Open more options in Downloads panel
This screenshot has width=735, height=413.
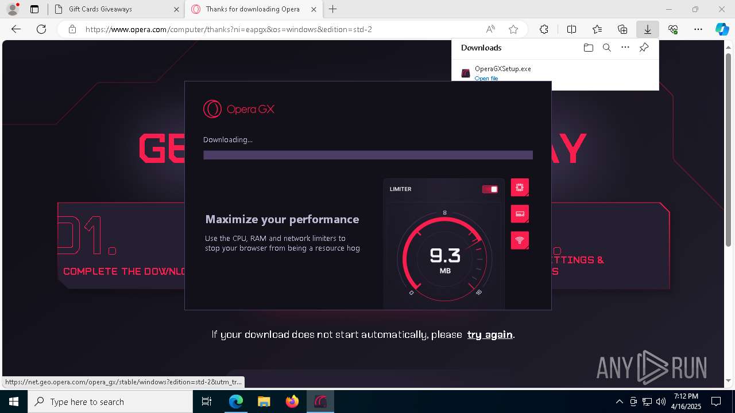pyautogui.click(x=625, y=48)
